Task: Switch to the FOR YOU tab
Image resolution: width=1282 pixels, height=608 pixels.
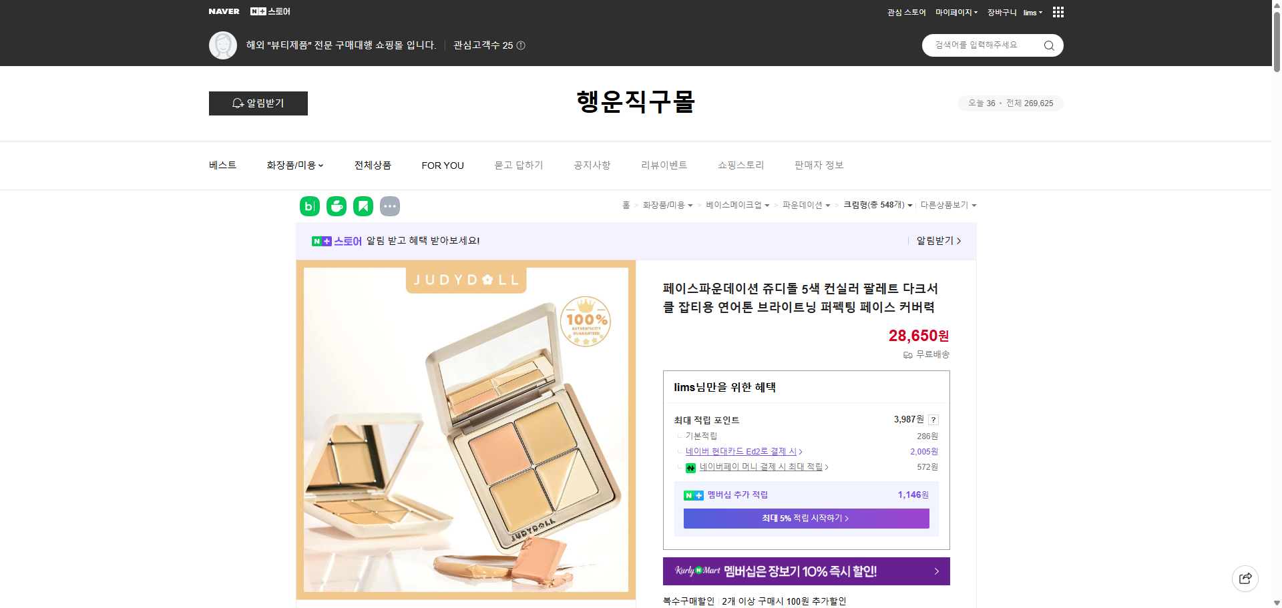Action: coord(443,165)
